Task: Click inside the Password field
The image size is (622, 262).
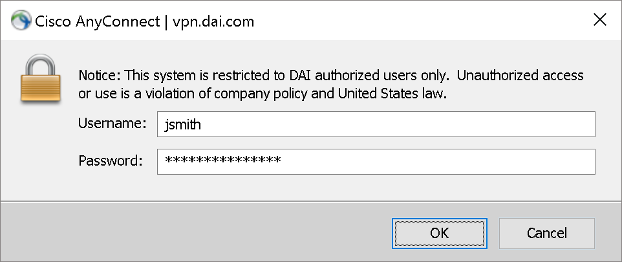Action: click(x=376, y=161)
